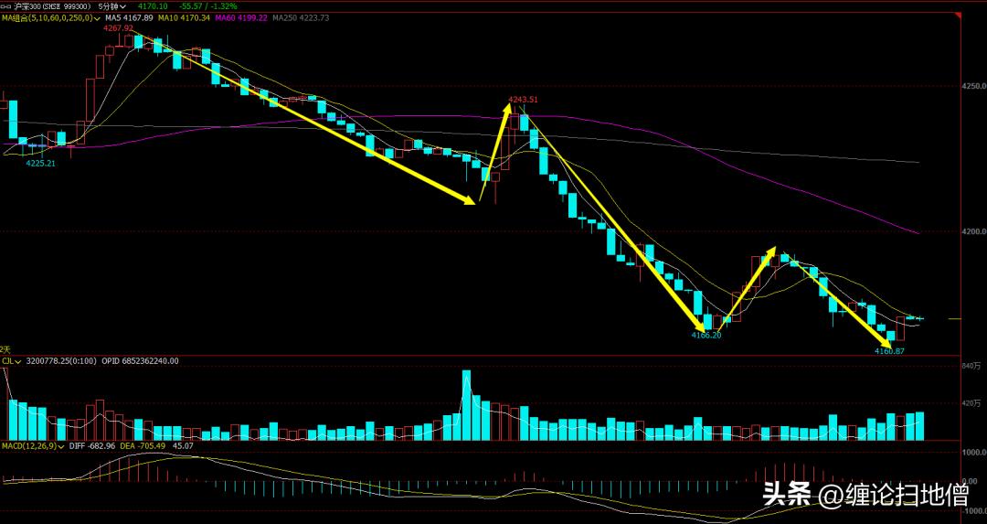987x524 pixels.
Task: Click the link icon before 沪深300
Action: (8, 5)
